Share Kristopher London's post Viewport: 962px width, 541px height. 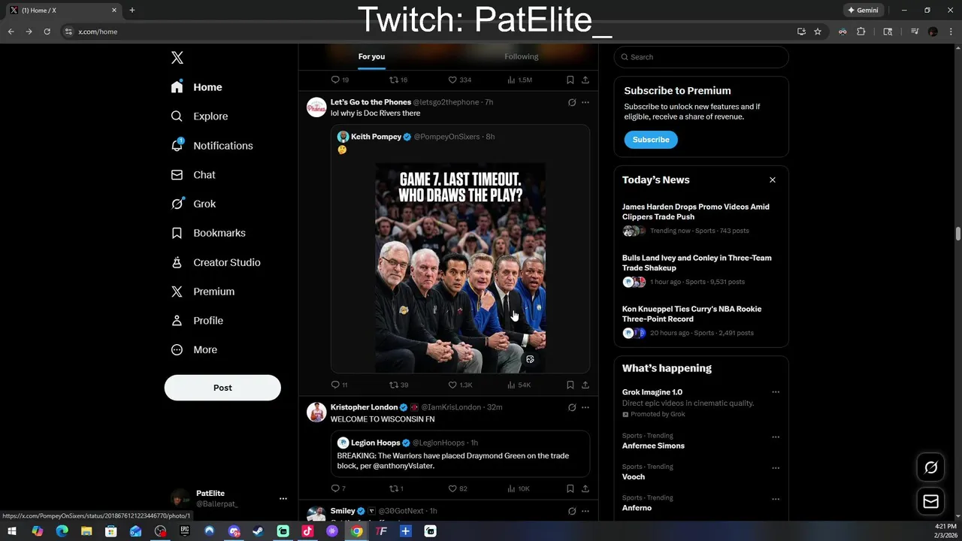pos(585,488)
